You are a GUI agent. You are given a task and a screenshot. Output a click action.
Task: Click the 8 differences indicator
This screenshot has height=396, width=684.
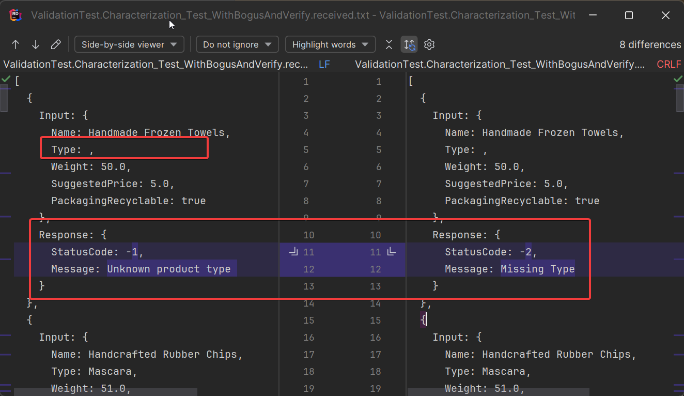pyautogui.click(x=649, y=45)
